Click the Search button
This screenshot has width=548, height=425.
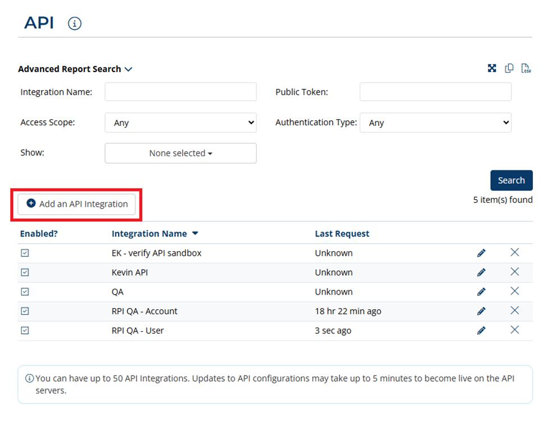[x=511, y=180]
